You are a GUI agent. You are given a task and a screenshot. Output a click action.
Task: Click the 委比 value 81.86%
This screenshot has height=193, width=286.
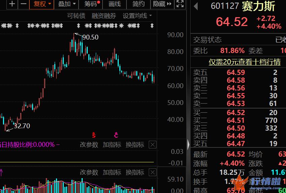232,51
